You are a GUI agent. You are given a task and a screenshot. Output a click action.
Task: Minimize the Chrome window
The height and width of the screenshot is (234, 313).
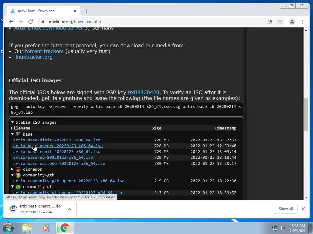pyautogui.click(x=284, y=6)
